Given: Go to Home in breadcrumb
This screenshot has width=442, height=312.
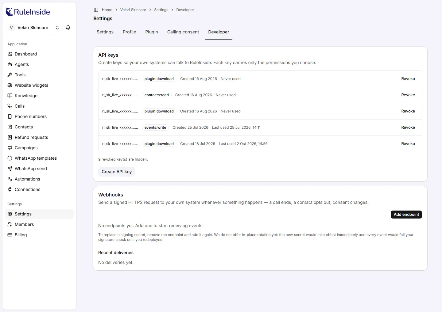Looking at the screenshot, I should [x=107, y=10].
